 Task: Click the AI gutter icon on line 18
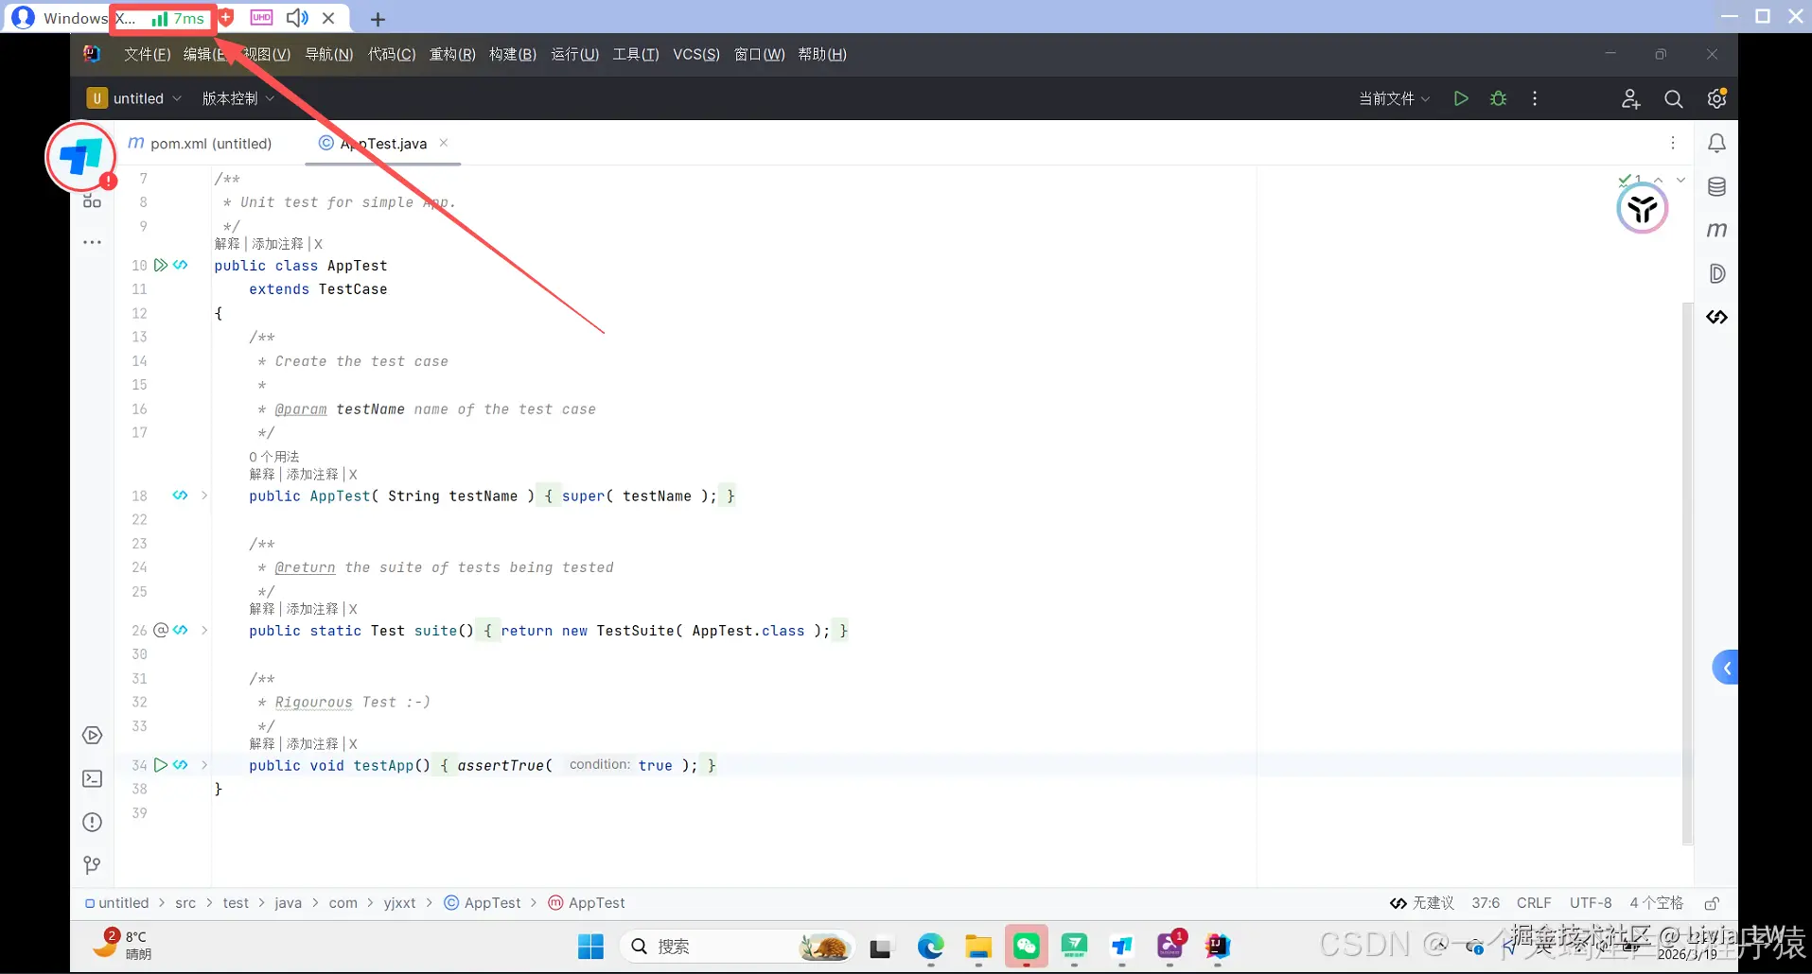click(x=180, y=495)
